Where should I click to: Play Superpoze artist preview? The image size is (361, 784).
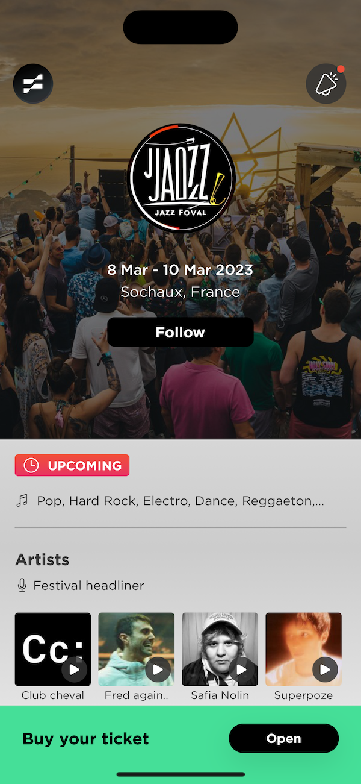pyautogui.click(x=325, y=670)
